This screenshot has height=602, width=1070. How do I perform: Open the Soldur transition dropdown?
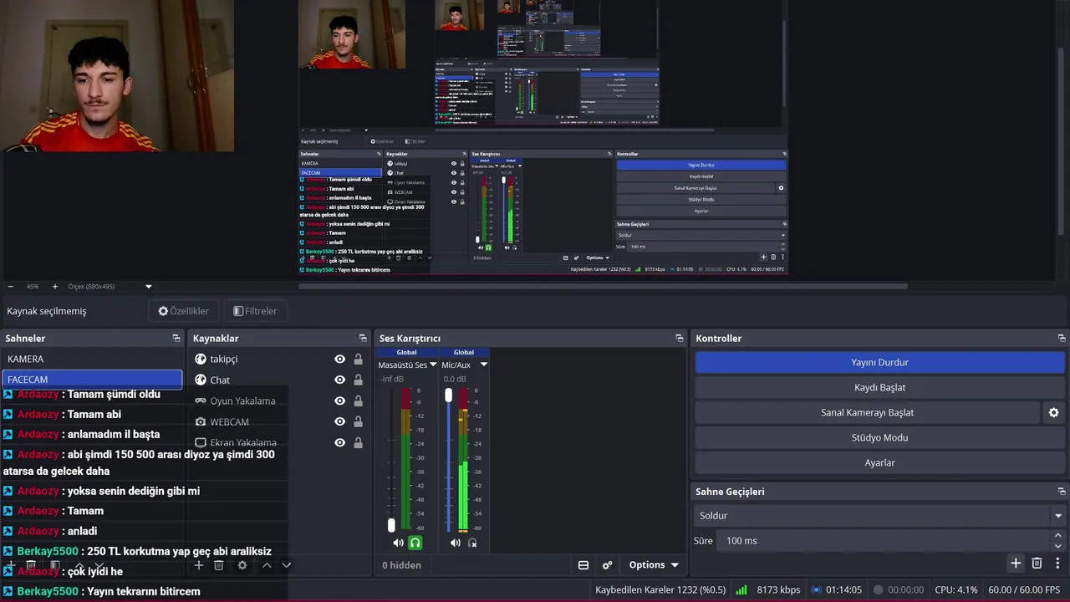pyautogui.click(x=879, y=516)
